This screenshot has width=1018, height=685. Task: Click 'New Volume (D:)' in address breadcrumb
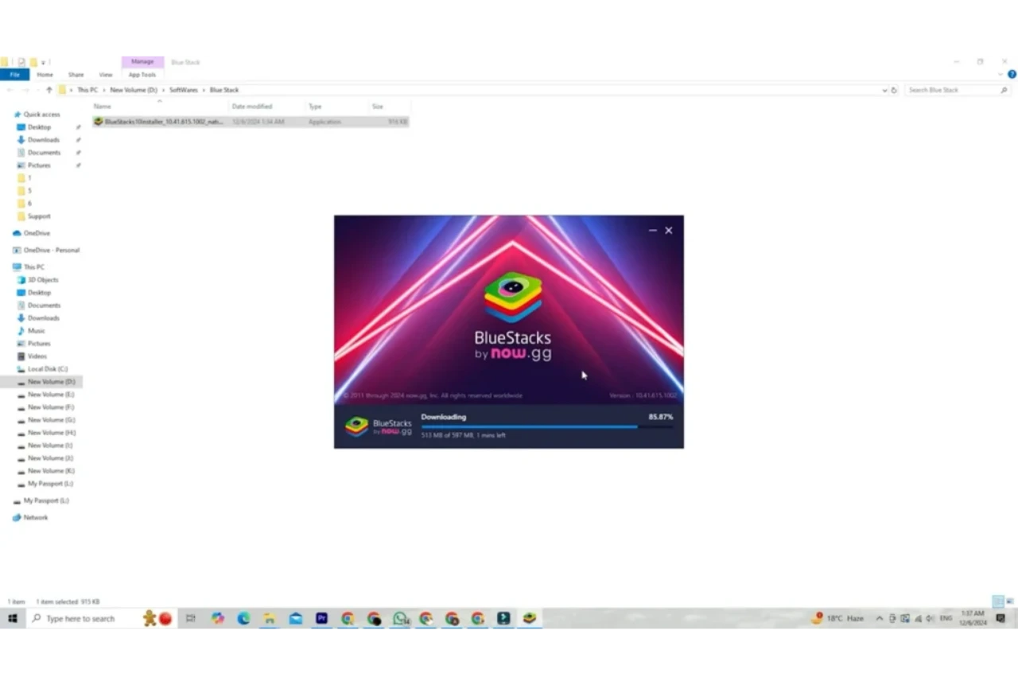(134, 90)
